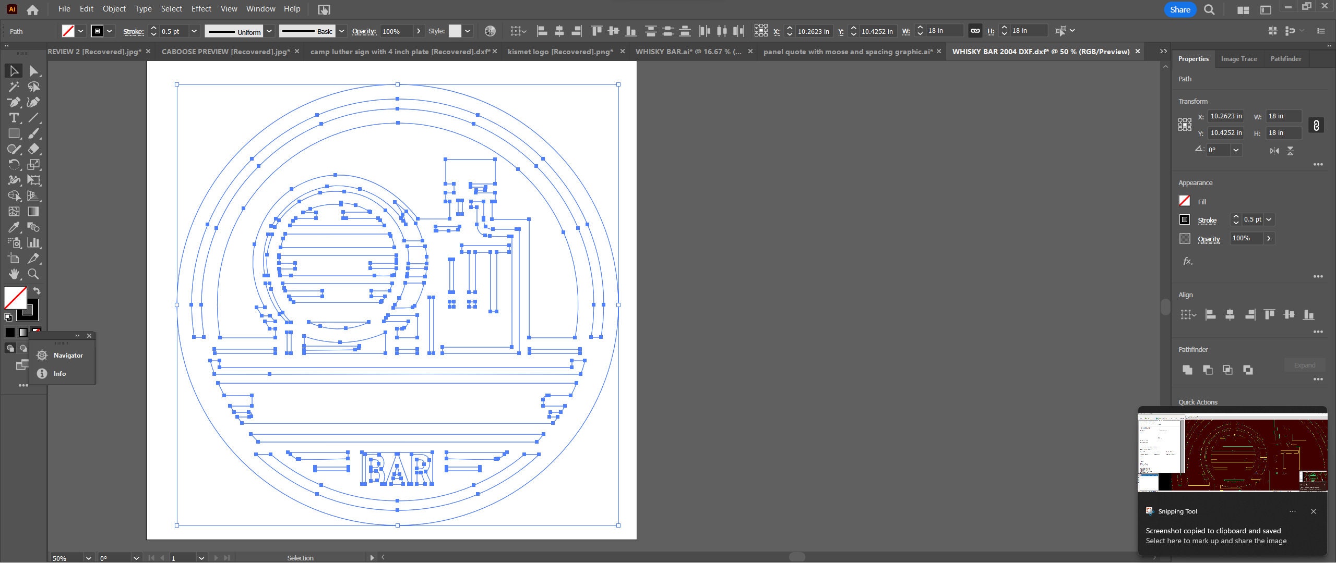This screenshot has height=563, width=1336.
Task: Click the X position input field
Action: [812, 31]
